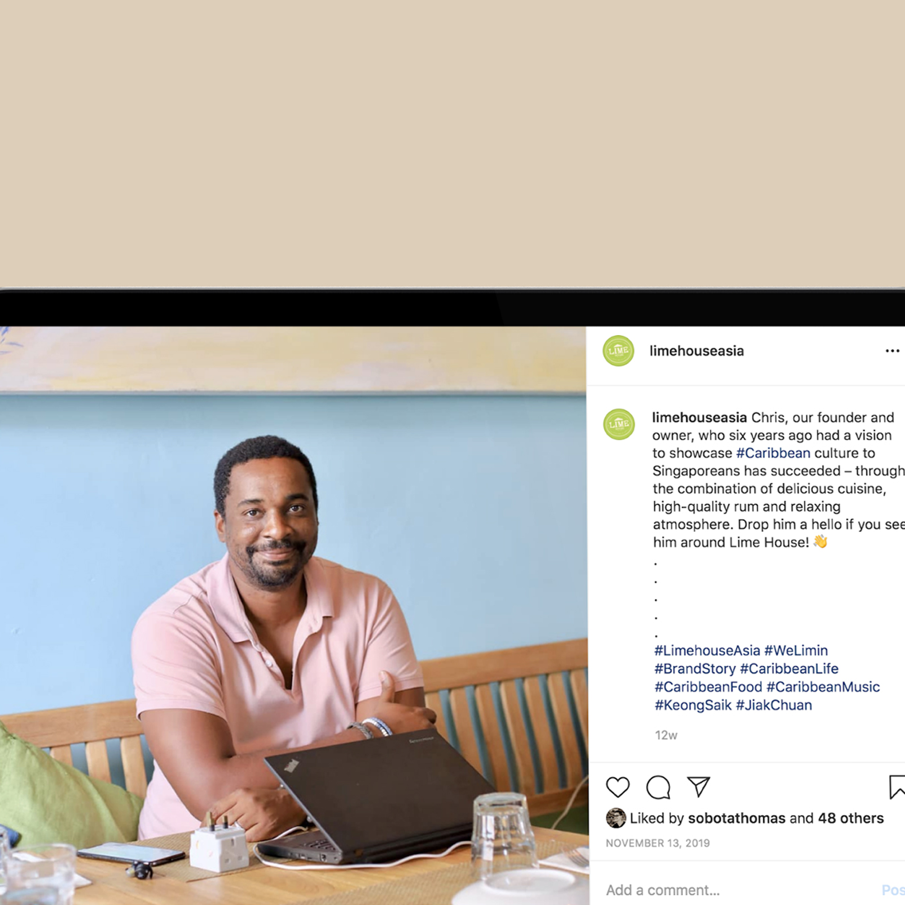Open sobotathomas liker avatar
The image size is (905, 905).
pyautogui.click(x=616, y=818)
